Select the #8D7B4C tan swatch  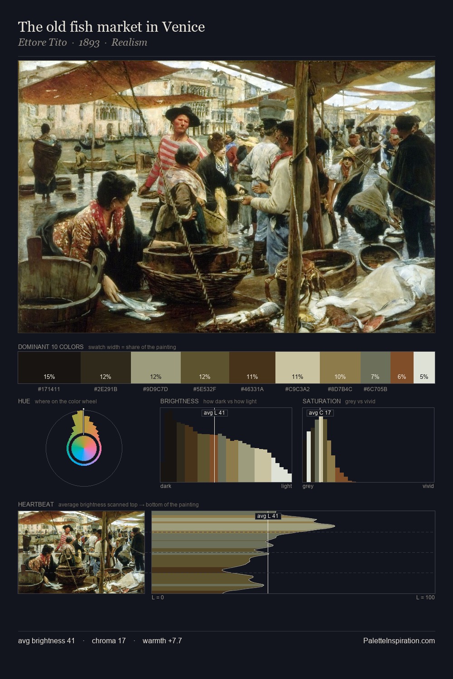(x=340, y=368)
